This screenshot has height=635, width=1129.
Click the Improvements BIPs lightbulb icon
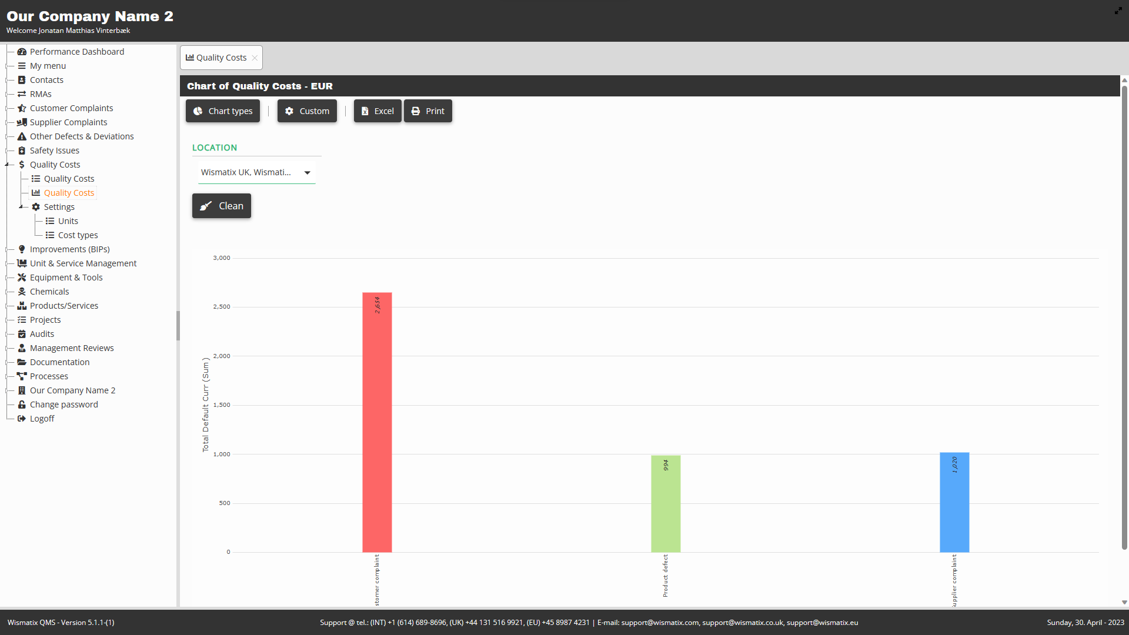tap(22, 249)
